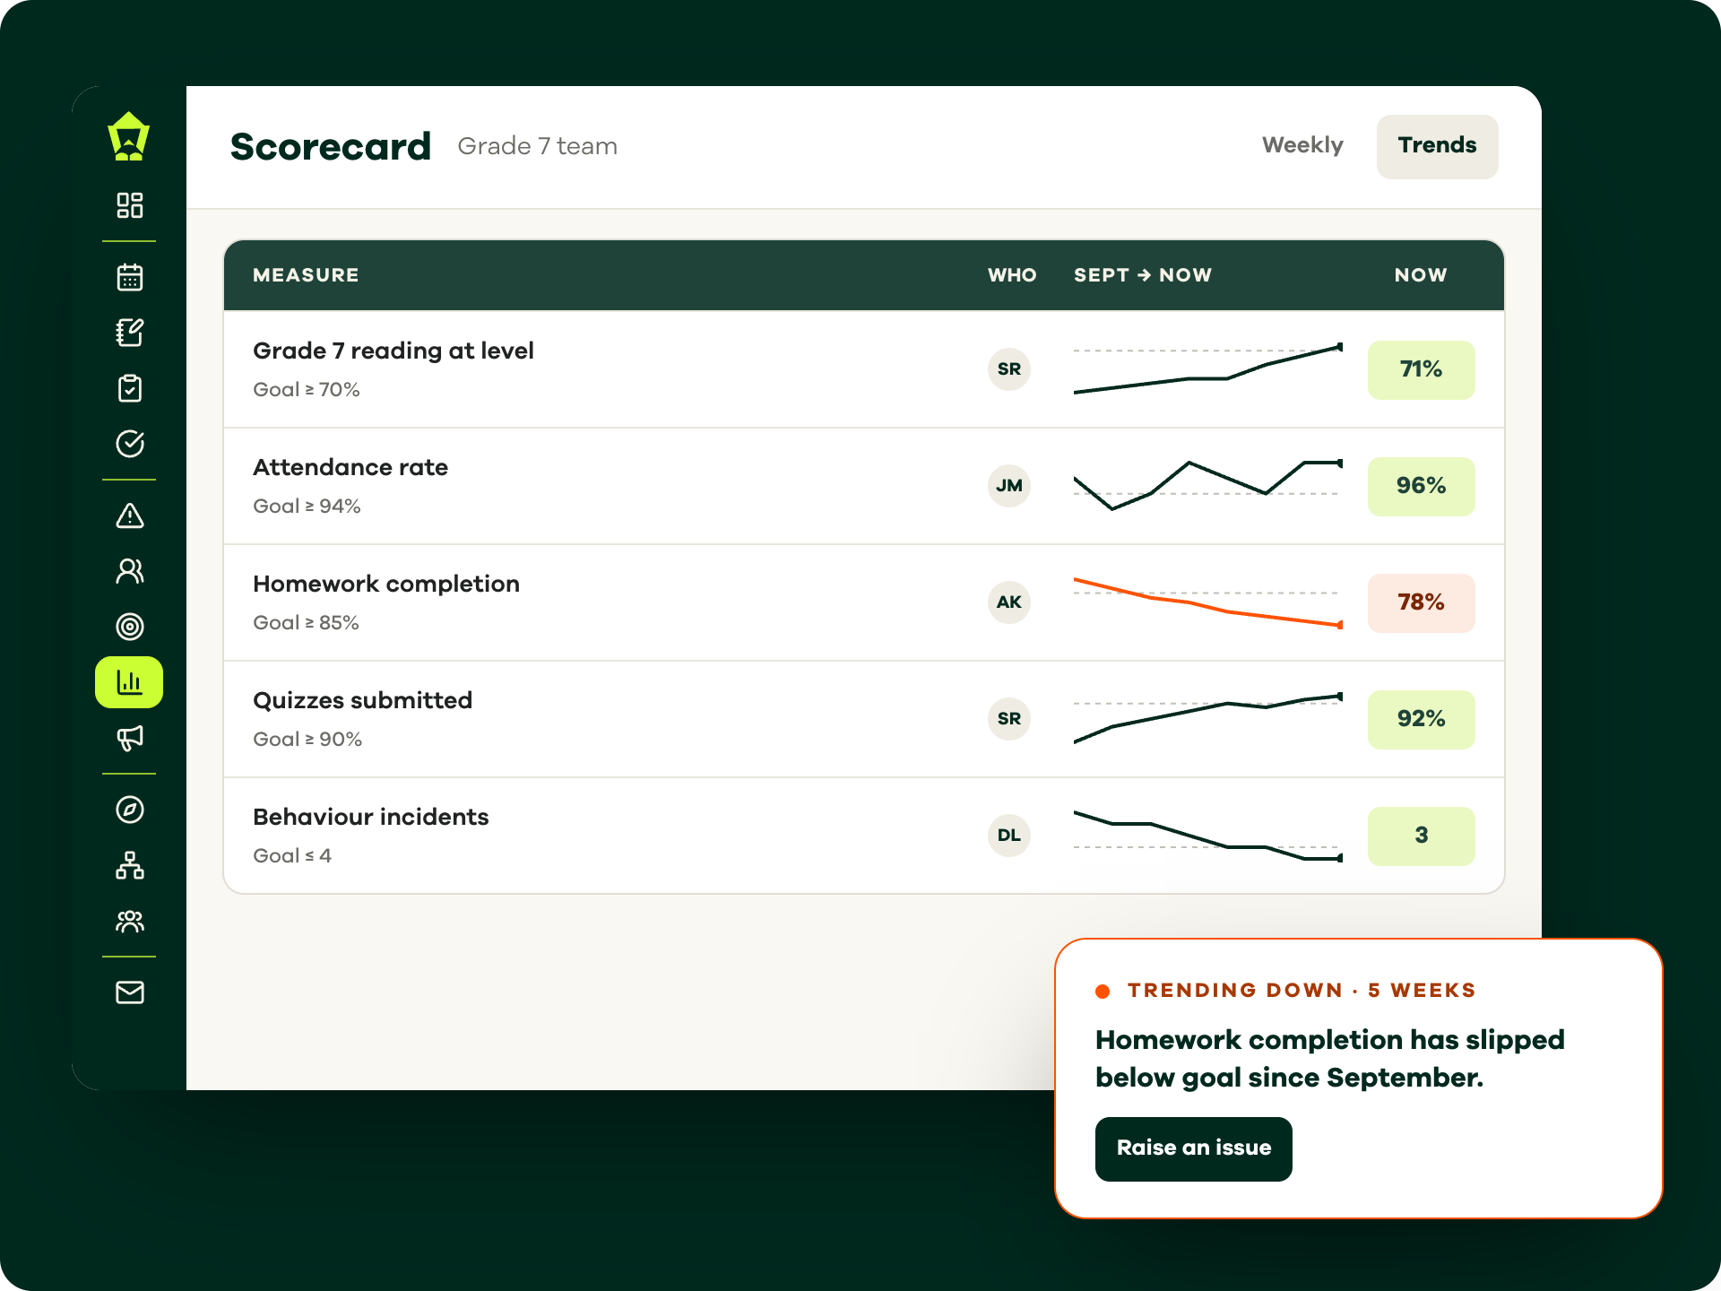This screenshot has width=1721, height=1291.
Task: Click the JM avatar for Attendance rate
Action: [x=1009, y=485]
